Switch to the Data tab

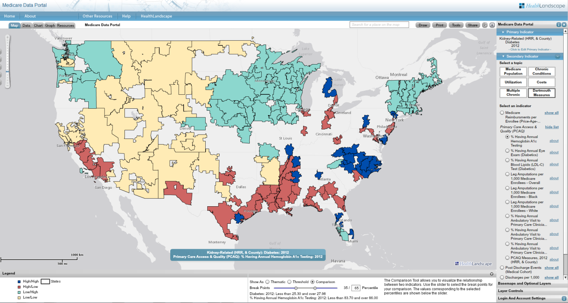26,25
